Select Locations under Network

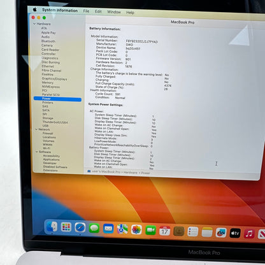(x=49, y=137)
